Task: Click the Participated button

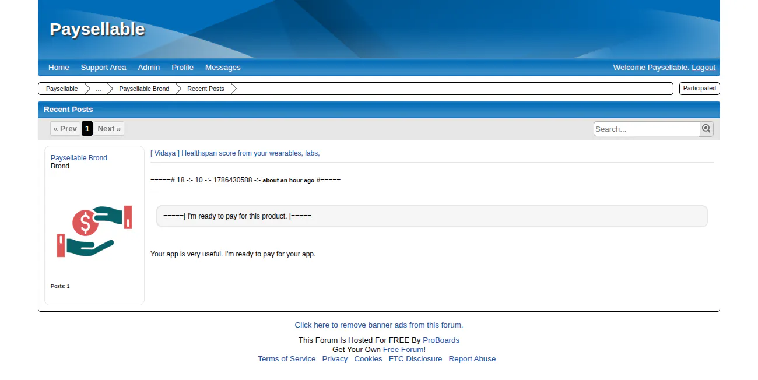Action: 700,89
